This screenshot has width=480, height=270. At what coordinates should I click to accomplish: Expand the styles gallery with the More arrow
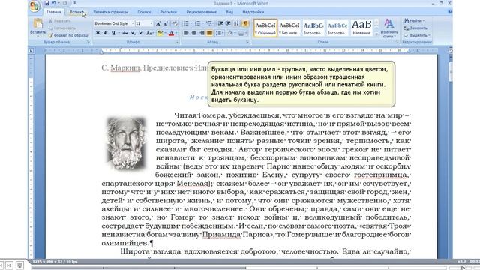[x=376, y=34]
